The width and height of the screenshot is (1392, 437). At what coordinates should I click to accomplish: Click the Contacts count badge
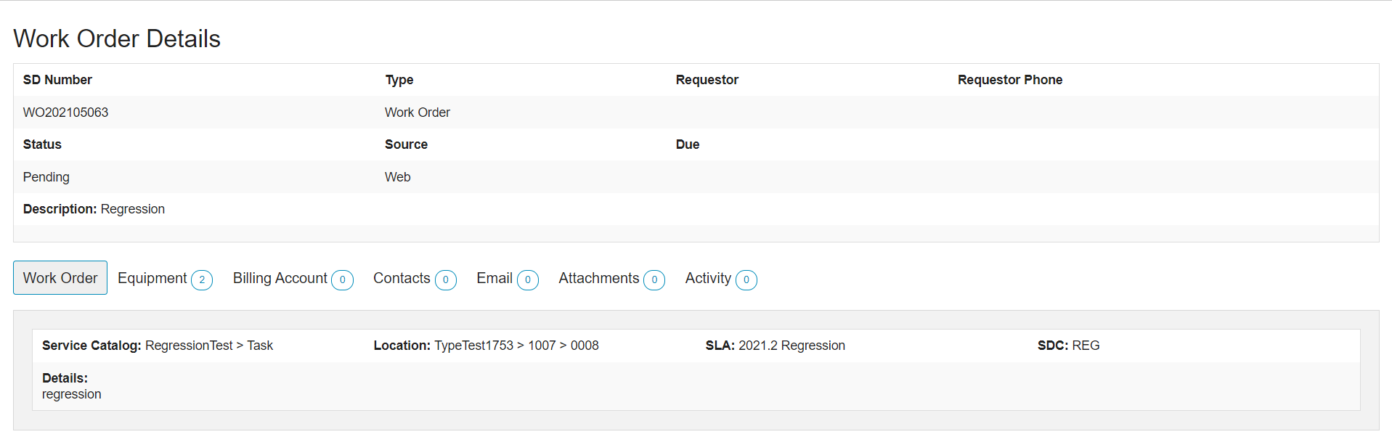[x=446, y=280]
